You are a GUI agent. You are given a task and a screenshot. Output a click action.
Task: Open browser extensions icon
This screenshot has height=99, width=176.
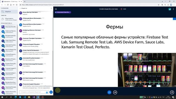[x=162, y=5]
